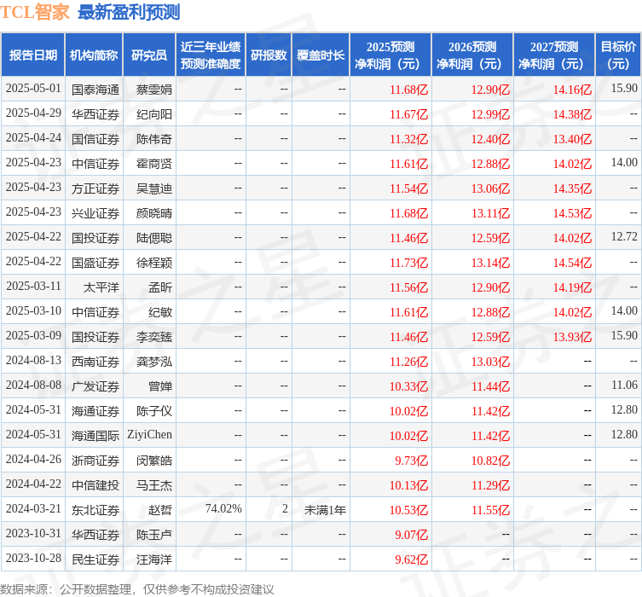Click the 报告日期 column header

click(x=32, y=55)
